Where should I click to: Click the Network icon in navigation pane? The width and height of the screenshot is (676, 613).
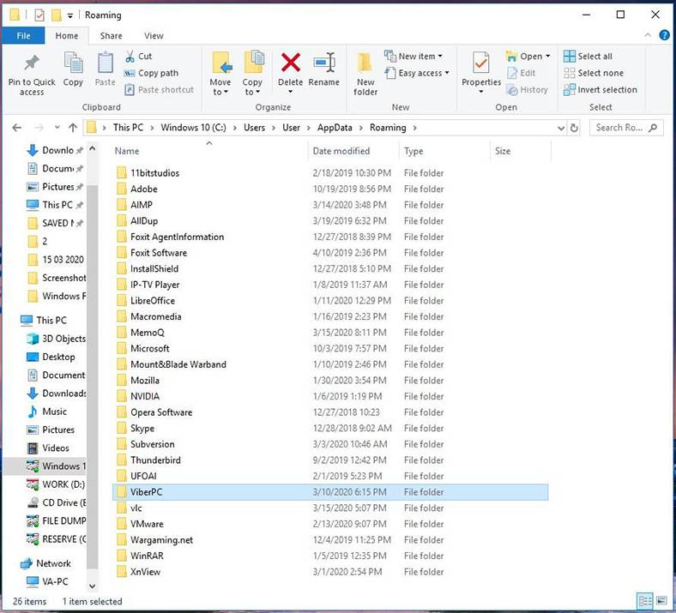[x=27, y=563]
